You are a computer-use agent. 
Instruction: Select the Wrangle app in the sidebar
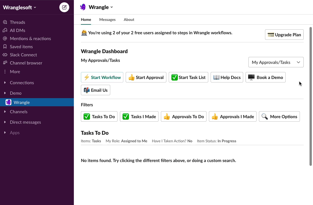pyautogui.click(x=37, y=102)
